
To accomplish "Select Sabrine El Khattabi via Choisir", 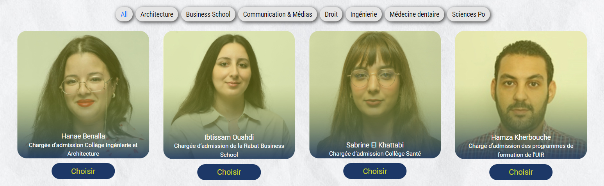I will pos(375,171).
